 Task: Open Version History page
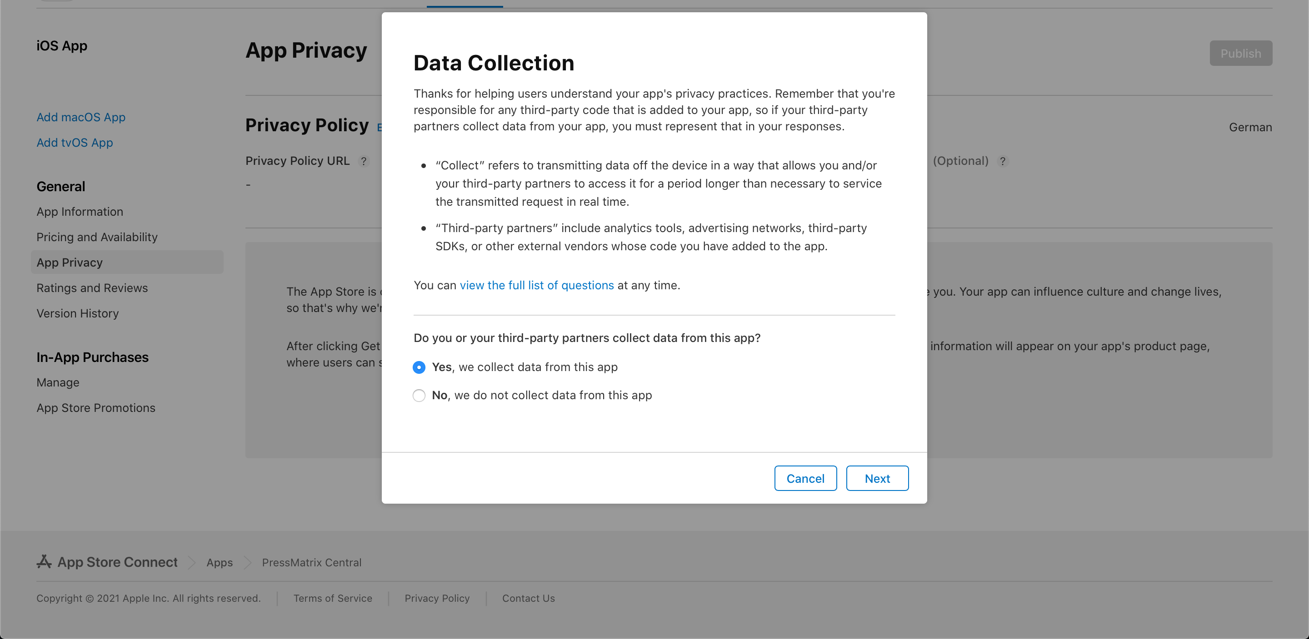click(78, 313)
